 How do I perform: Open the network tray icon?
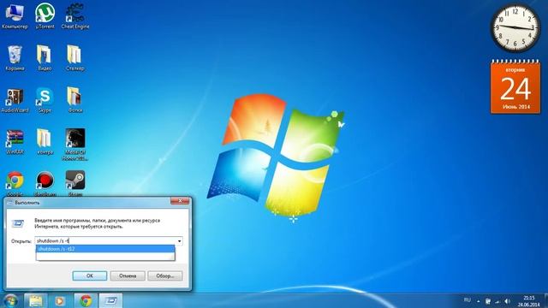click(x=497, y=301)
